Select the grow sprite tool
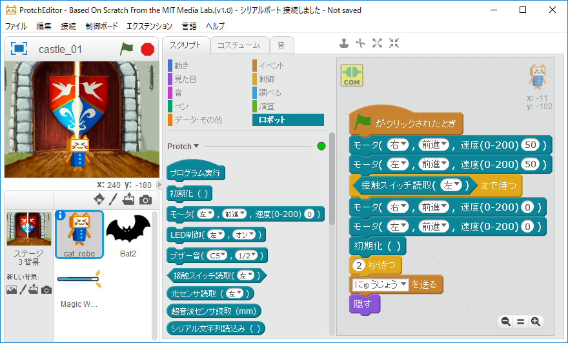The height and width of the screenshot is (343, 568). (377, 43)
